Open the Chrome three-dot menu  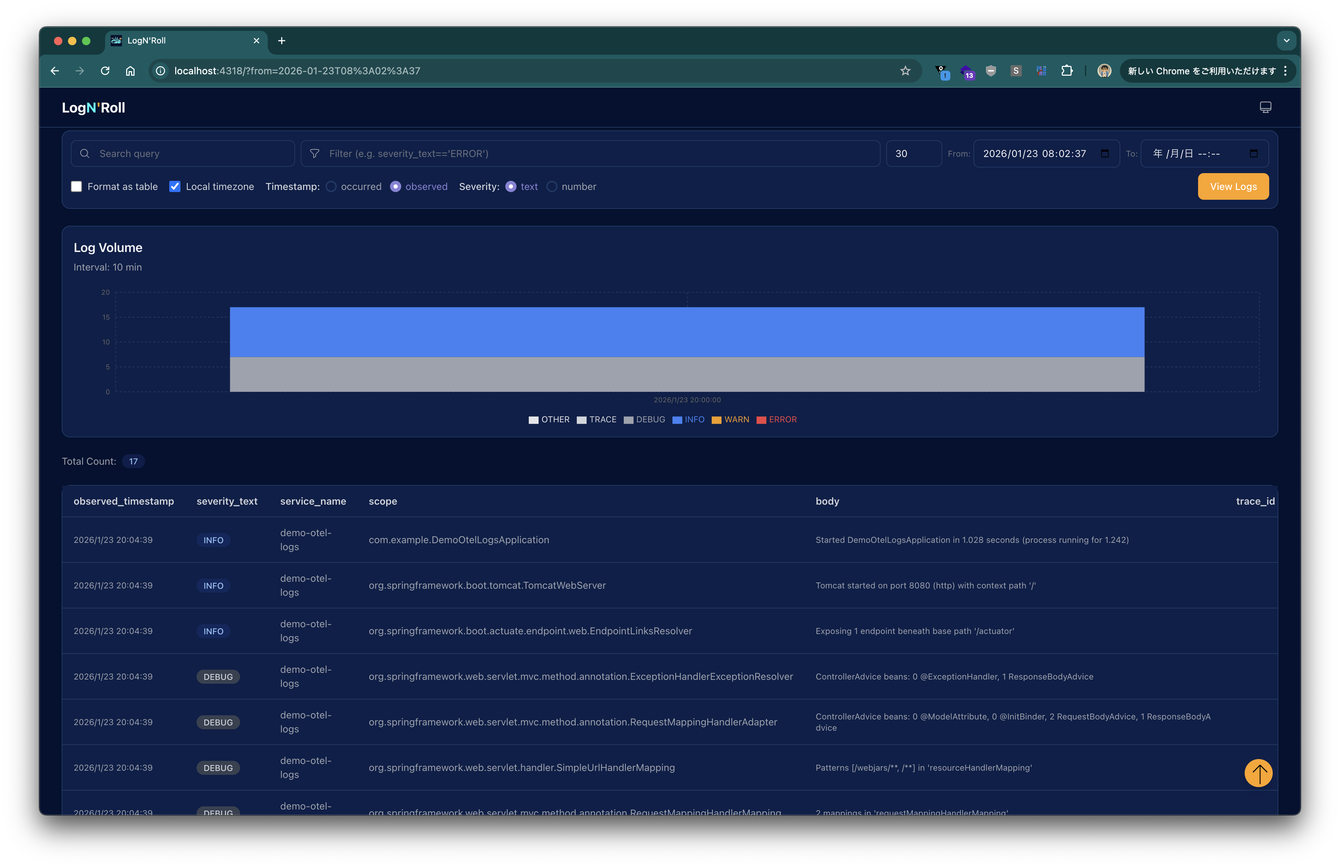[x=1285, y=71]
